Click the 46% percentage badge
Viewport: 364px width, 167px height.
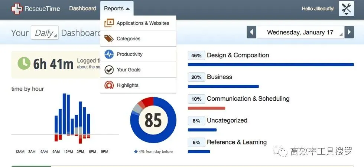tap(196, 56)
